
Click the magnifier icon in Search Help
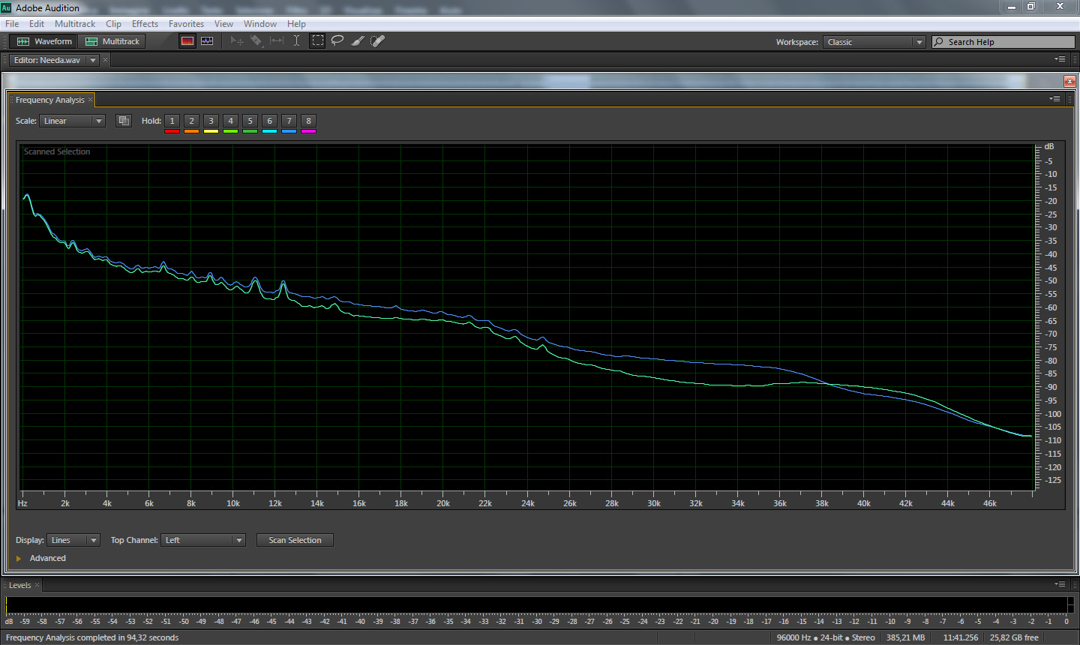click(x=939, y=42)
